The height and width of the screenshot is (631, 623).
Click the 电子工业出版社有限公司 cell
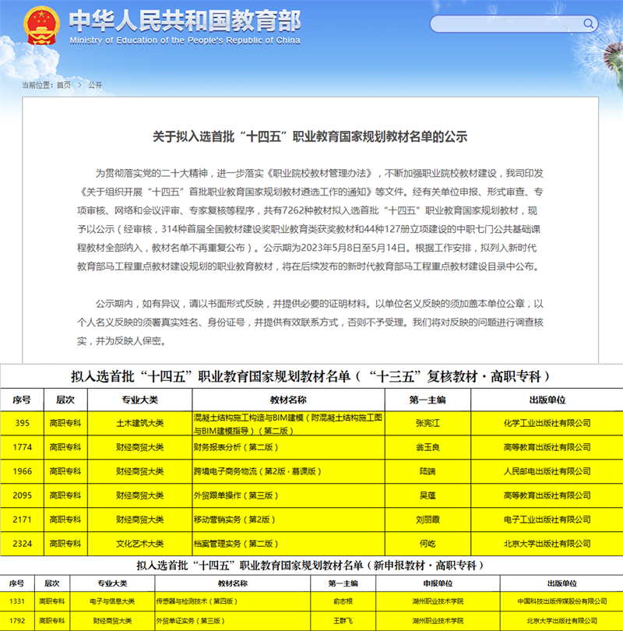(x=547, y=520)
